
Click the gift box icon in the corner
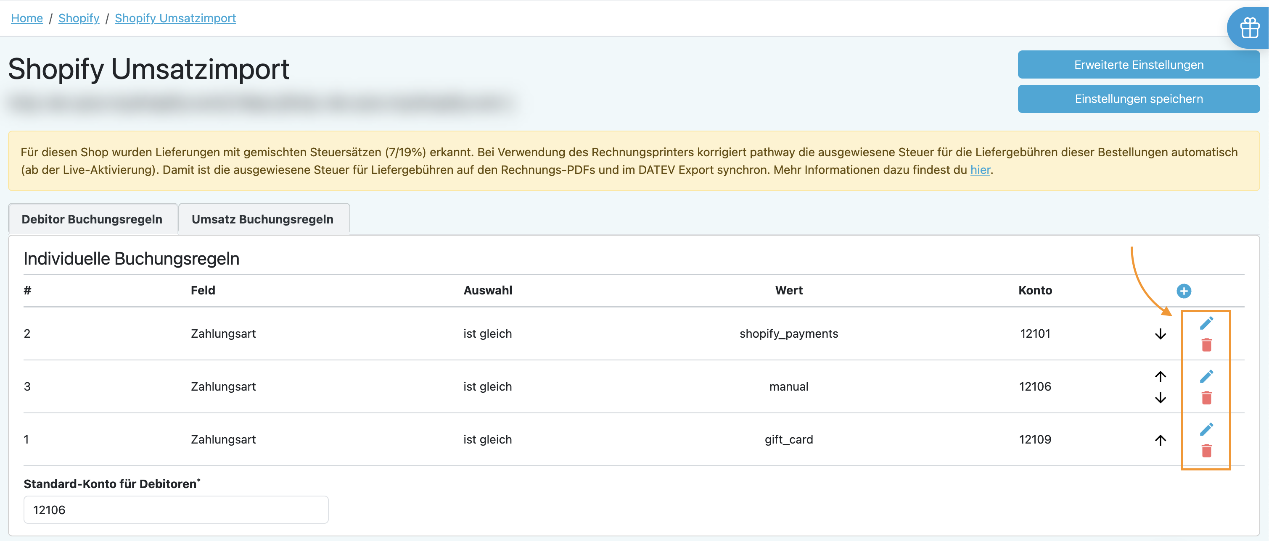(1249, 28)
